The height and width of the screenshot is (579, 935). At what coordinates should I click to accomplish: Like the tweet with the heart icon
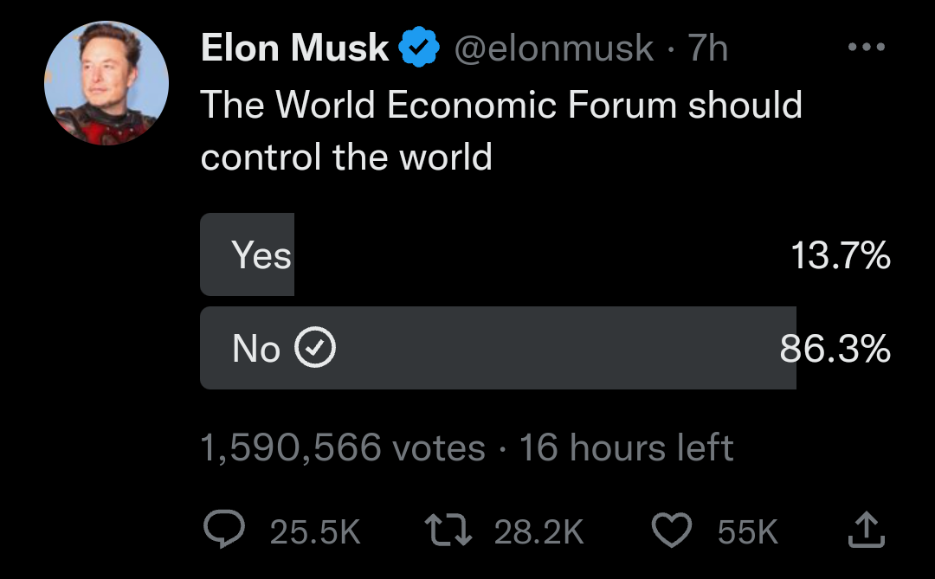point(672,530)
